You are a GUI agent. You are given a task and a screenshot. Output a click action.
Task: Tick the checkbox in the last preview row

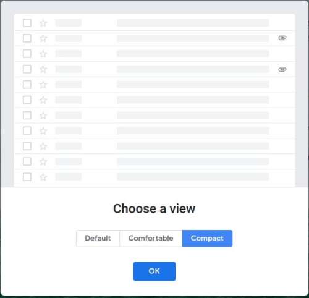pyautogui.click(x=27, y=177)
